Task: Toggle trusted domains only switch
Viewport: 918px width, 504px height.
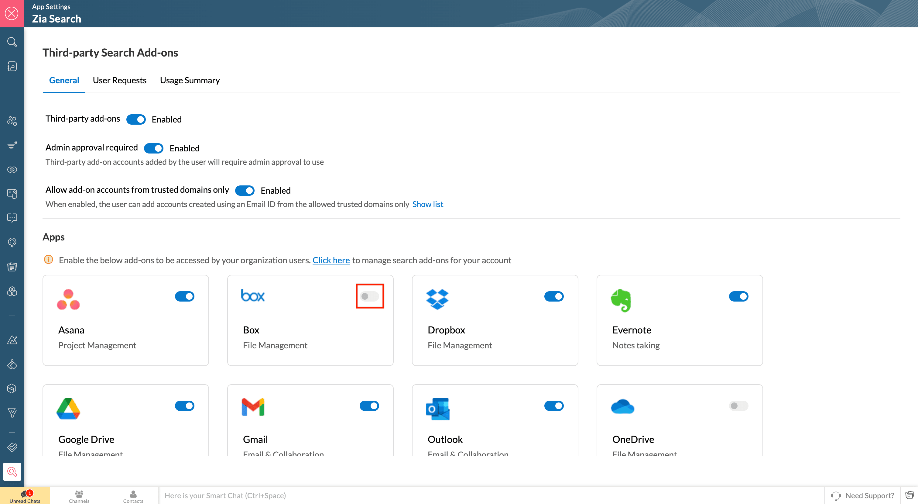Action: [x=245, y=191]
